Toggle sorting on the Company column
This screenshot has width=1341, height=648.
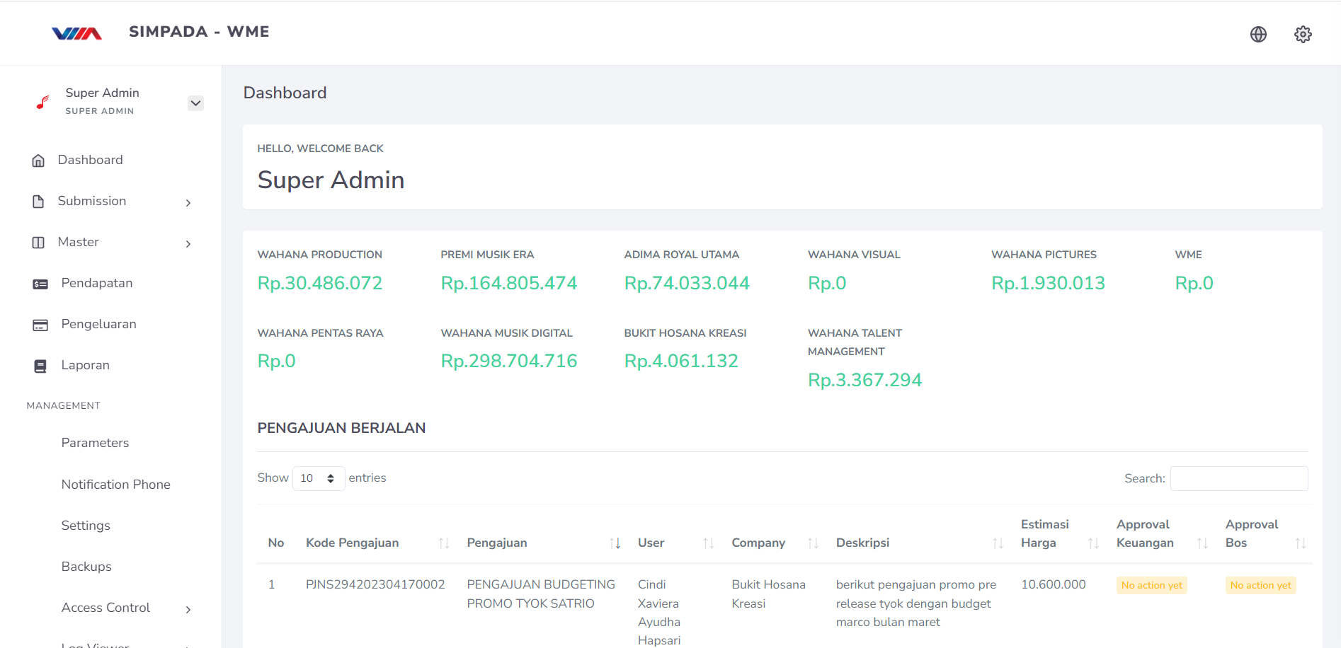811,543
